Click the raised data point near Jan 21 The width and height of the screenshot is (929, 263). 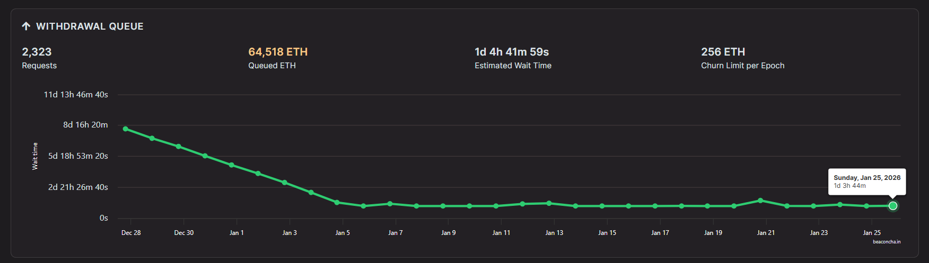pos(760,201)
